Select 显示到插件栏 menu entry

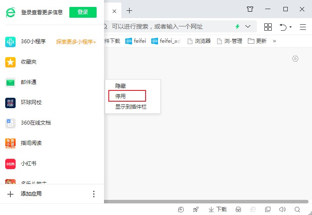[x=131, y=107]
